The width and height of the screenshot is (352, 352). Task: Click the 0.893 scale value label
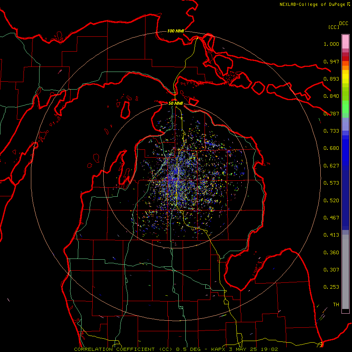point(331,79)
